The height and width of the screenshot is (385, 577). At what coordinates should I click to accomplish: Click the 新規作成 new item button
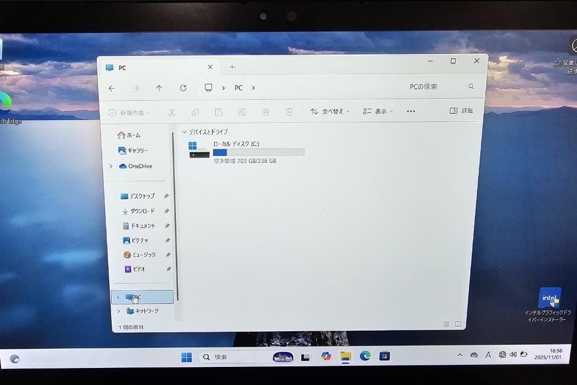(x=130, y=112)
